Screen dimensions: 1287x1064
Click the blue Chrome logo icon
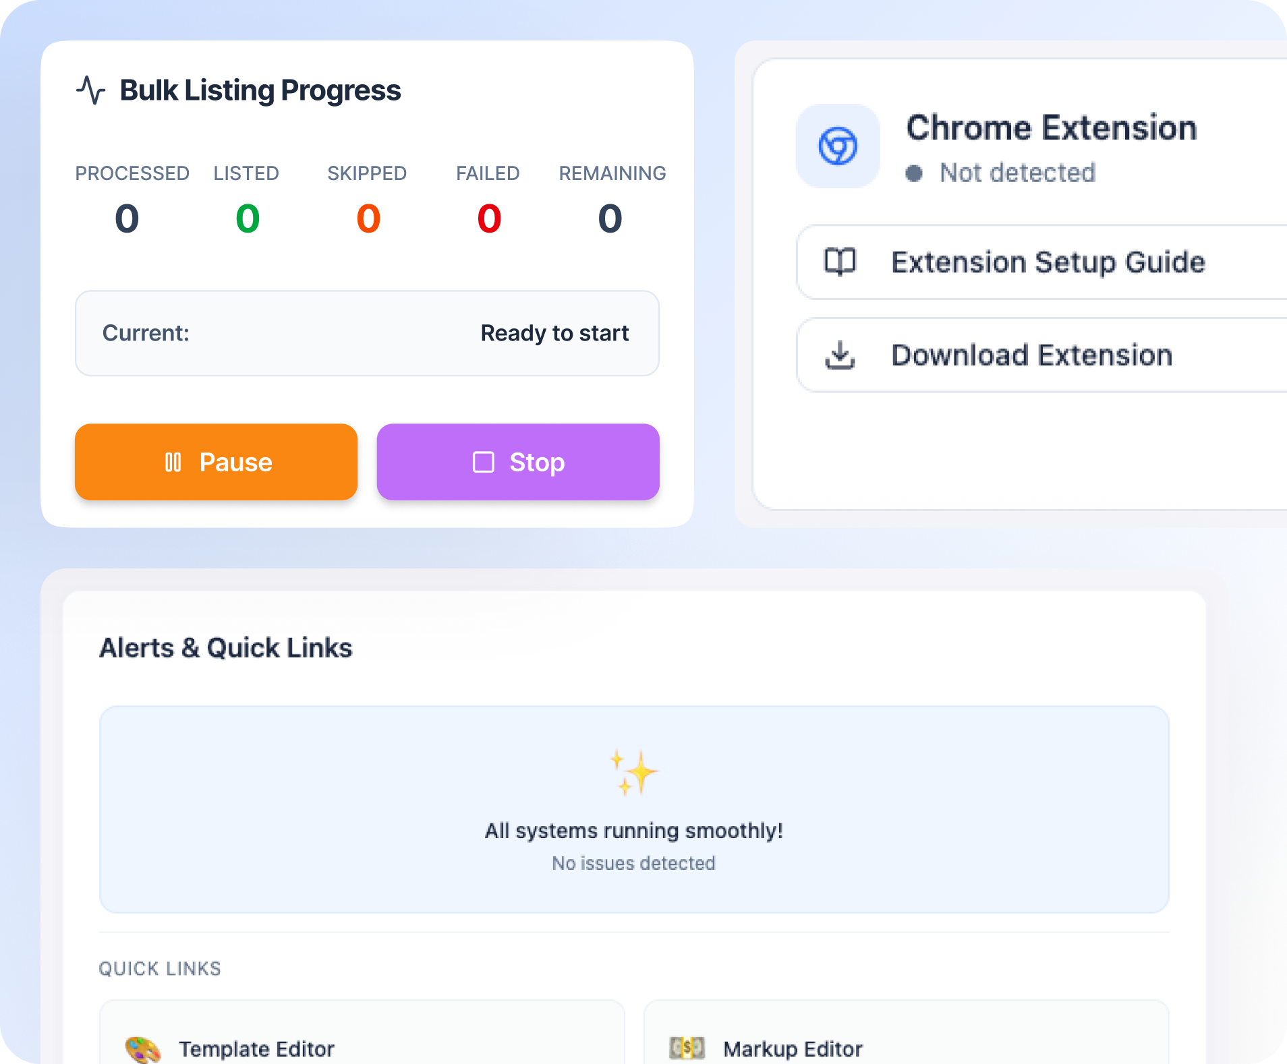[x=838, y=146]
